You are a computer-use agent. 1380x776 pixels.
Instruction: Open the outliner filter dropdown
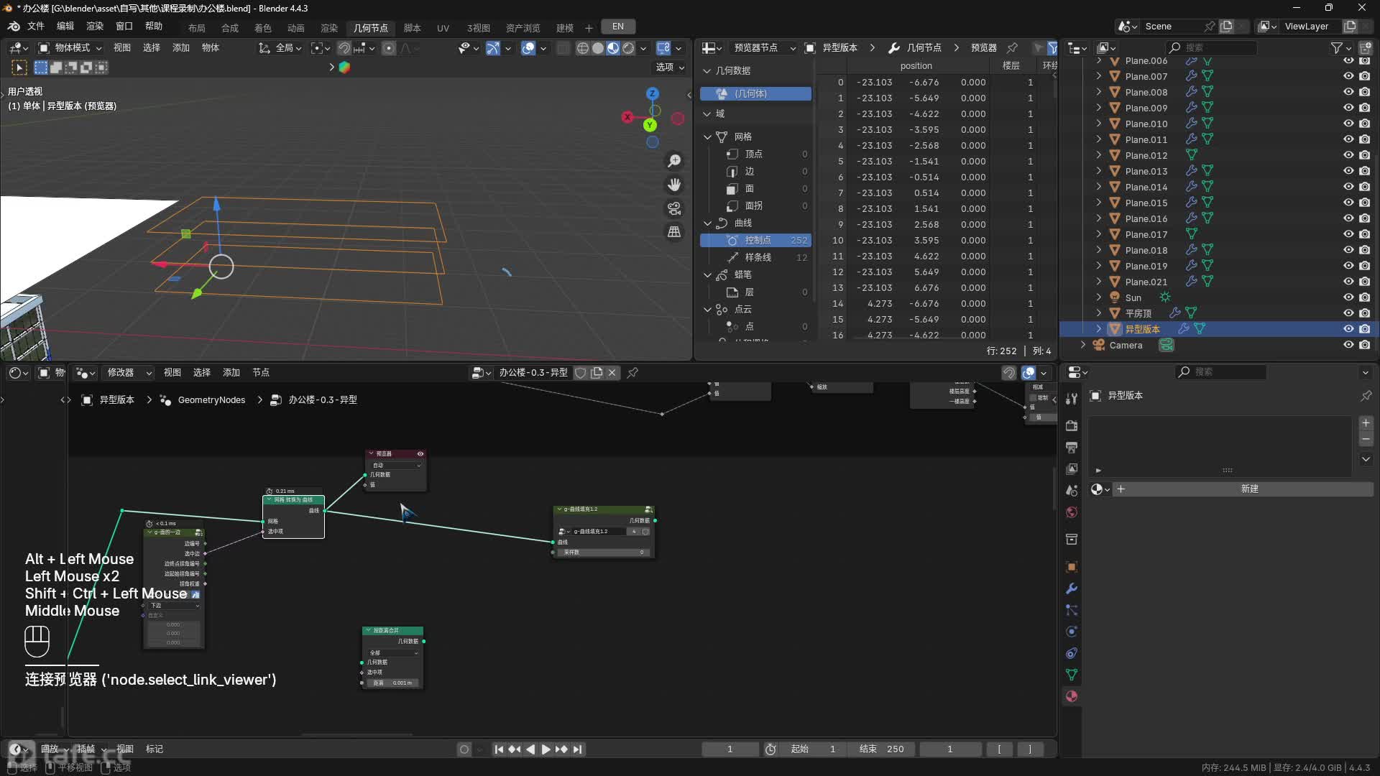1340,48
